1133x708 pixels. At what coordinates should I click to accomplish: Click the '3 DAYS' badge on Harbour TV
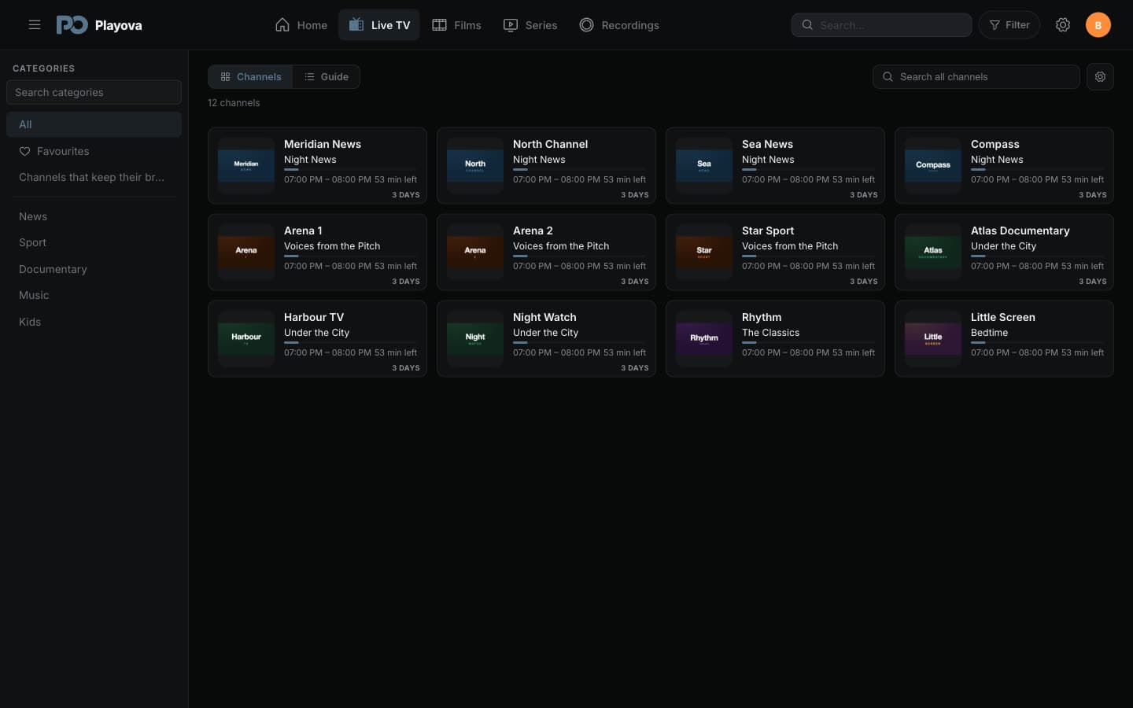click(x=406, y=368)
